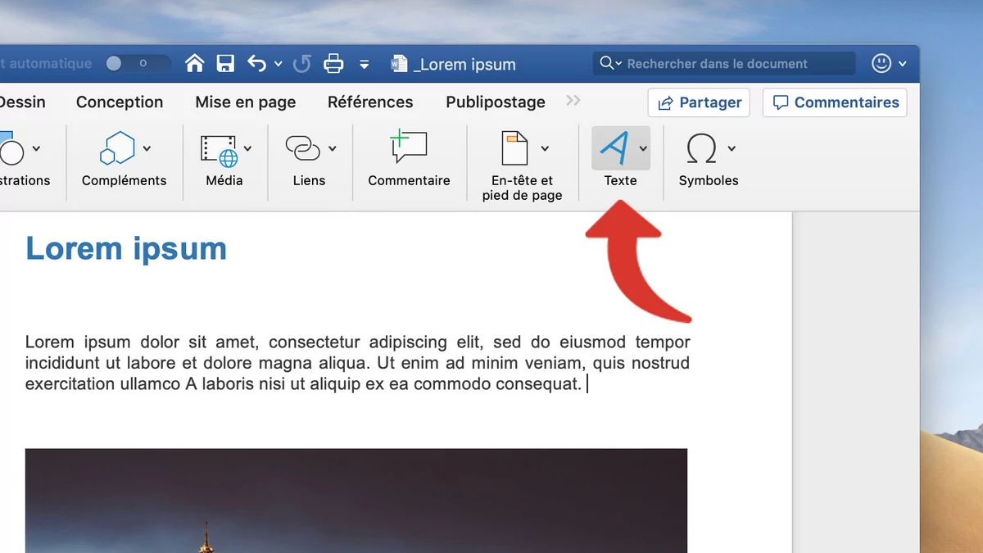Click the Média film and globe icon
The width and height of the screenshot is (983, 553).
(219, 150)
